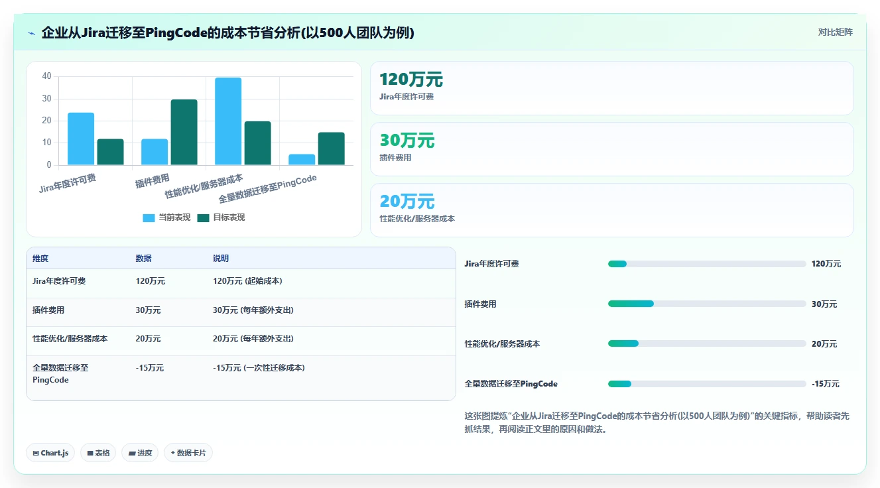Open the 120万元 Jira年度许可费 data card
This screenshot has width=880, height=488.
(x=611, y=88)
